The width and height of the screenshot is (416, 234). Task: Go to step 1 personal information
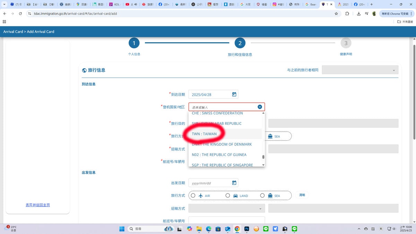(x=134, y=43)
